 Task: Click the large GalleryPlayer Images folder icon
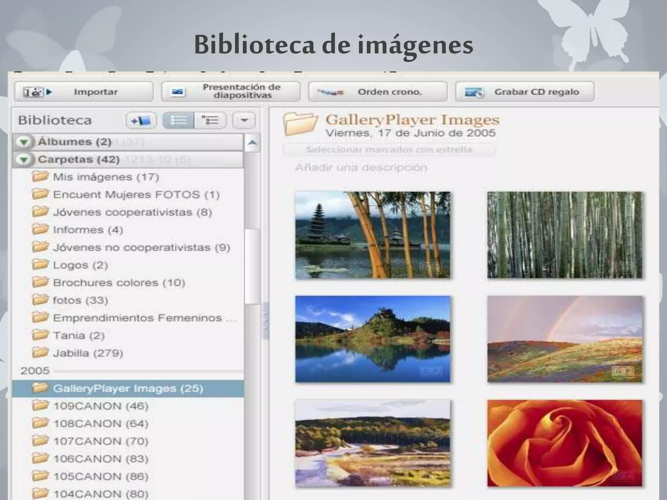click(x=300, y=124)
